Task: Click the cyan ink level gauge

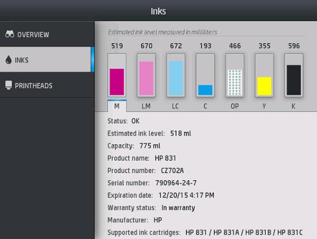Action: (x=205, y=75)
